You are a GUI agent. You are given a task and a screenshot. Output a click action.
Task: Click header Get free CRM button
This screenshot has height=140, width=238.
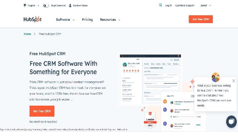(x=201, y=19)
